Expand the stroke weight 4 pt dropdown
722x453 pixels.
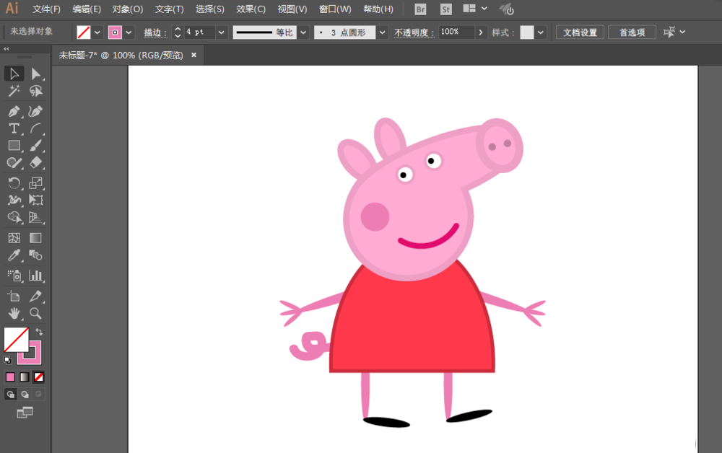[x=222, y=32]
